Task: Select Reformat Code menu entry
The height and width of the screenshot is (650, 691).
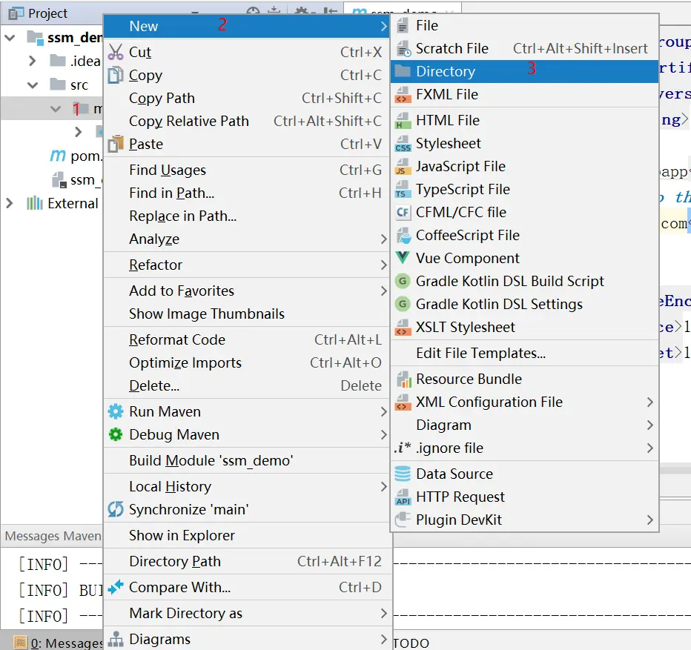Action: tap(248, 339)
